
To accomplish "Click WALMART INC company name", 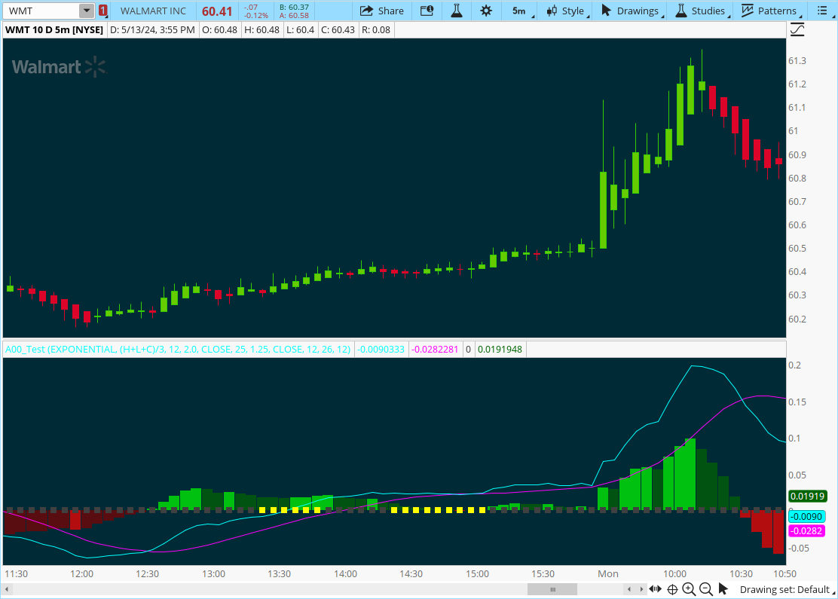I will [x=153, y=11].
